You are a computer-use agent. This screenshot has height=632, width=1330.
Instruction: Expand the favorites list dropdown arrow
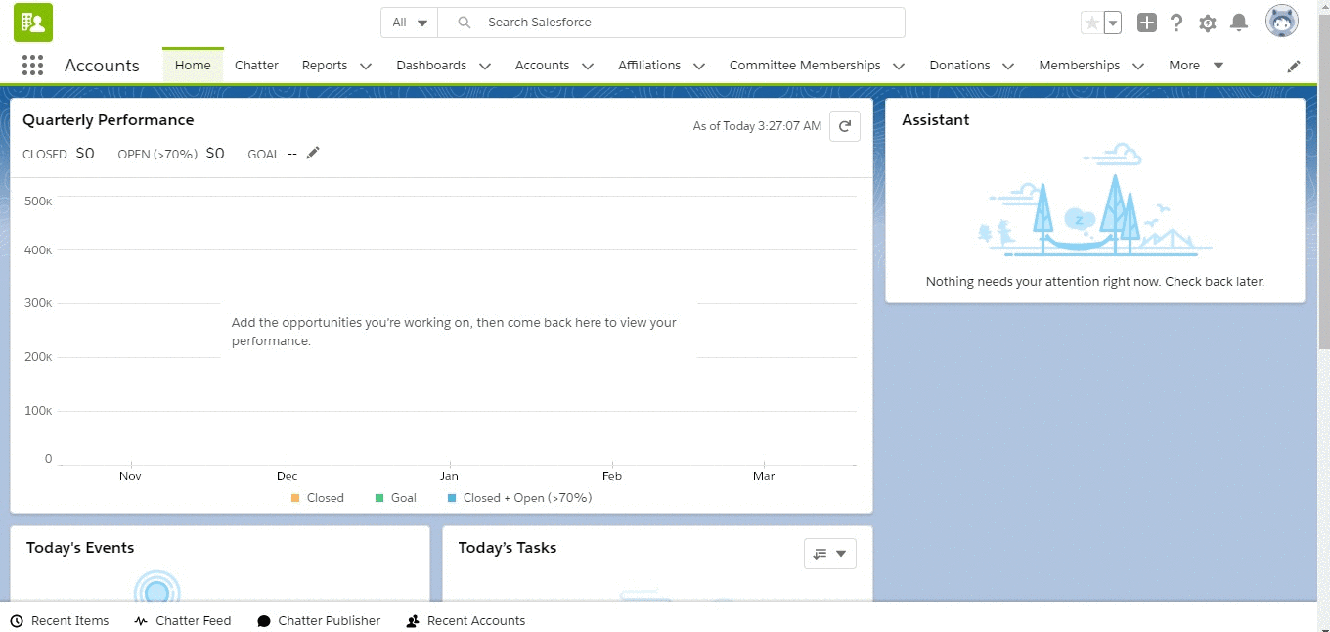tap(1113, 23)
